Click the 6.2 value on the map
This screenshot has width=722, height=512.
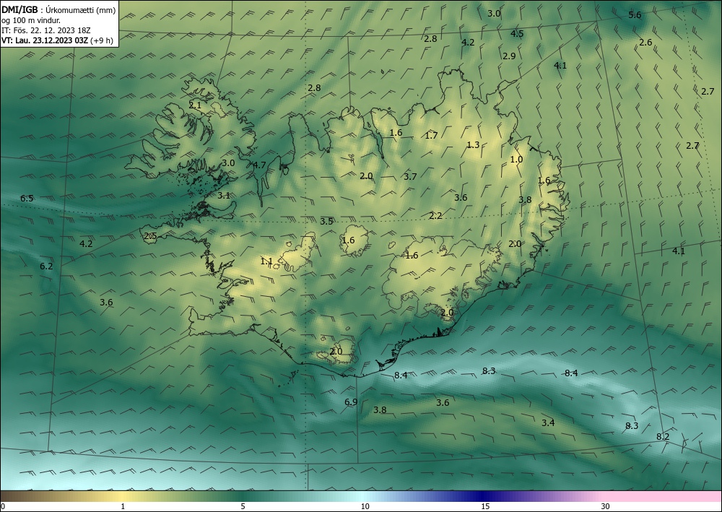coord(46,266)
